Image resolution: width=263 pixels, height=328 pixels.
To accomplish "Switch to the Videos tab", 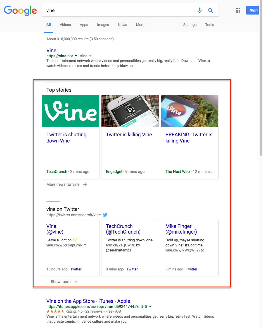I will click(x=65, y=25).
